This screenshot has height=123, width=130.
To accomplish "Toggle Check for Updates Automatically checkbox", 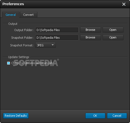I will [x=8, y=63].
